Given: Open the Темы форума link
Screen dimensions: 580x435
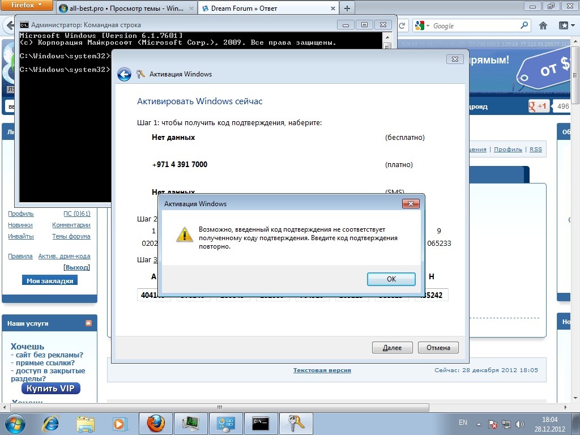Looking at the screenshot, I should 71,236.
